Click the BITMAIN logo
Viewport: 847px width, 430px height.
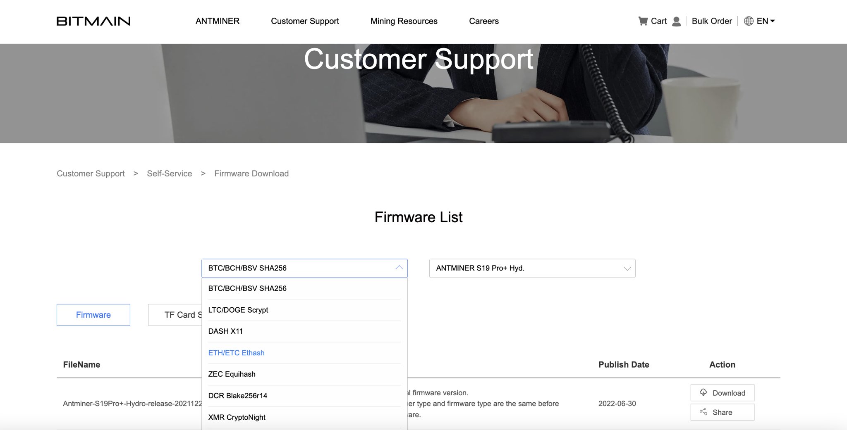coord(93,21)
